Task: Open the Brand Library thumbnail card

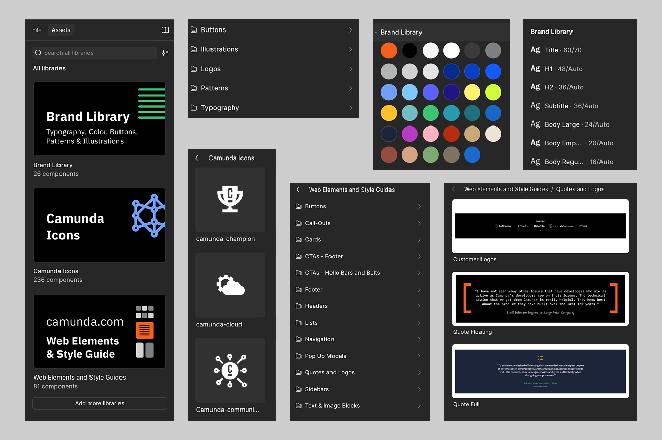Action: 99,119
